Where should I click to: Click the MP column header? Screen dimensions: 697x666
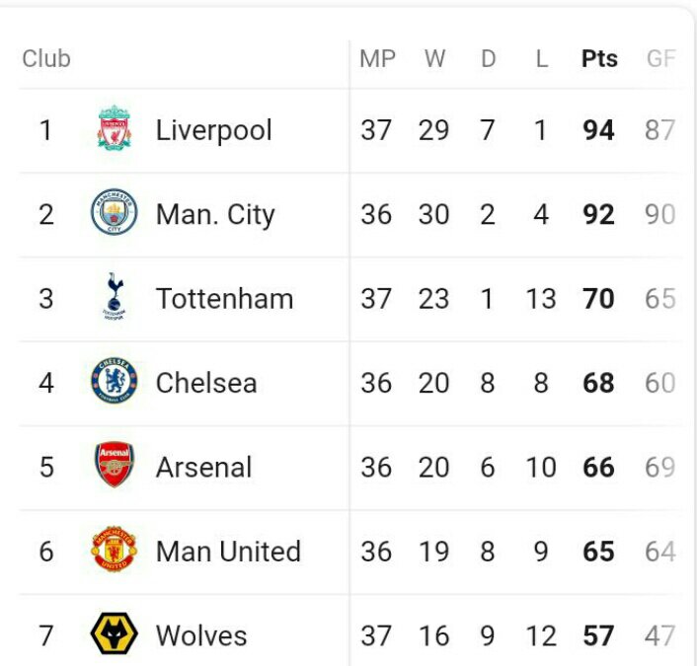tap(376, 59)
